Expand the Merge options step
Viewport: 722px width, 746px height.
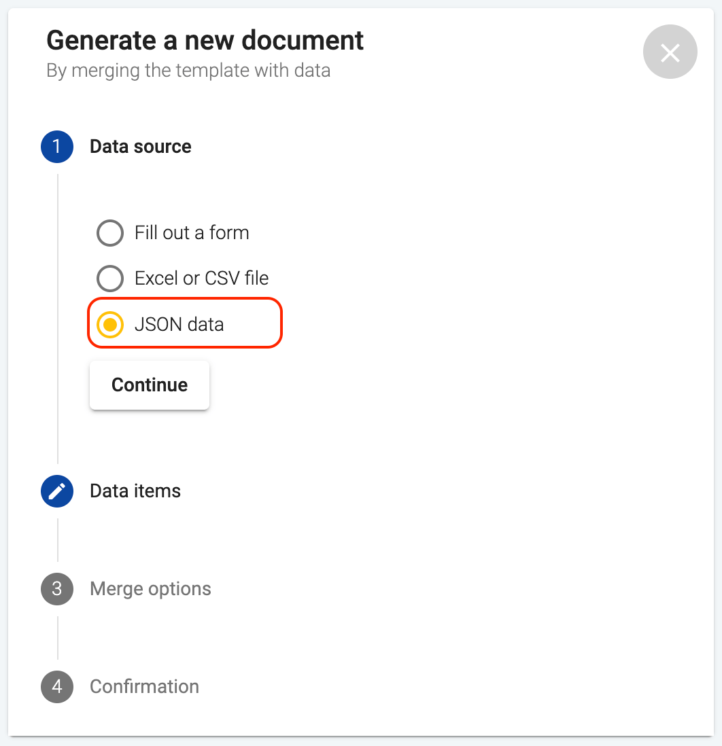(x=150, y=588)
